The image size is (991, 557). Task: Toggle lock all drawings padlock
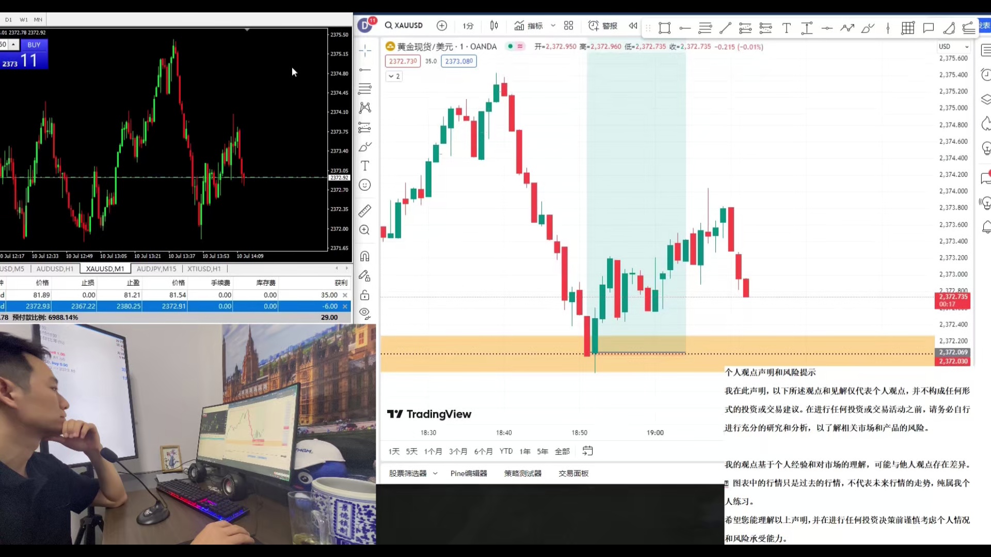[x=365, y=295]
